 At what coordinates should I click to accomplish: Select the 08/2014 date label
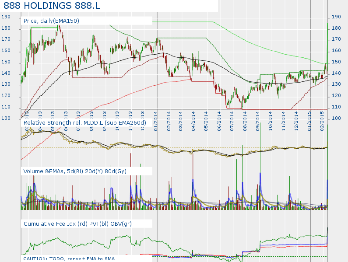[245, 121]
